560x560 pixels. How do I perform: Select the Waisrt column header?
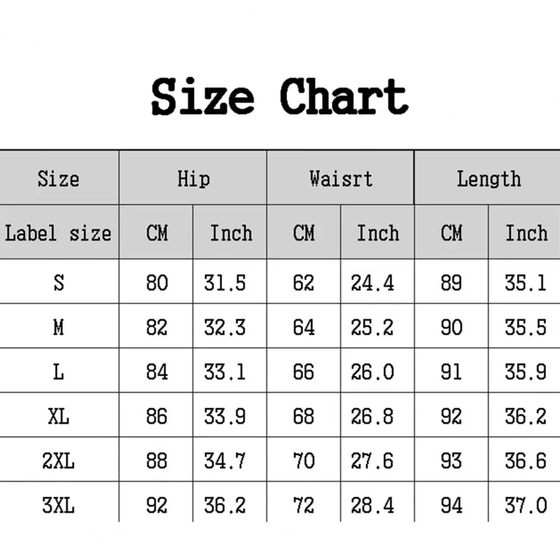click(340, 179)
